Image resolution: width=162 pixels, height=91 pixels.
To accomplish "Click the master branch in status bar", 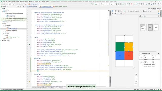I will (151, 89).
